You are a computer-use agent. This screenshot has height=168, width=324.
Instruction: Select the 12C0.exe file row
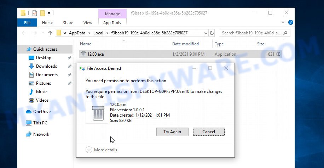click(x=181, y=54)
